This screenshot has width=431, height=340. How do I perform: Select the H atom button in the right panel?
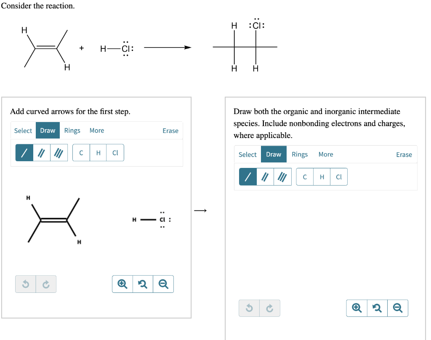tap(322, 176)
